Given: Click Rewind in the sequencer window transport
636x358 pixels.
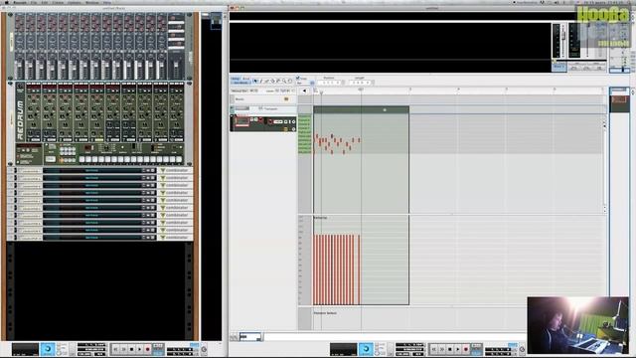Looking at the screenshot, I should tap(433, 349).
